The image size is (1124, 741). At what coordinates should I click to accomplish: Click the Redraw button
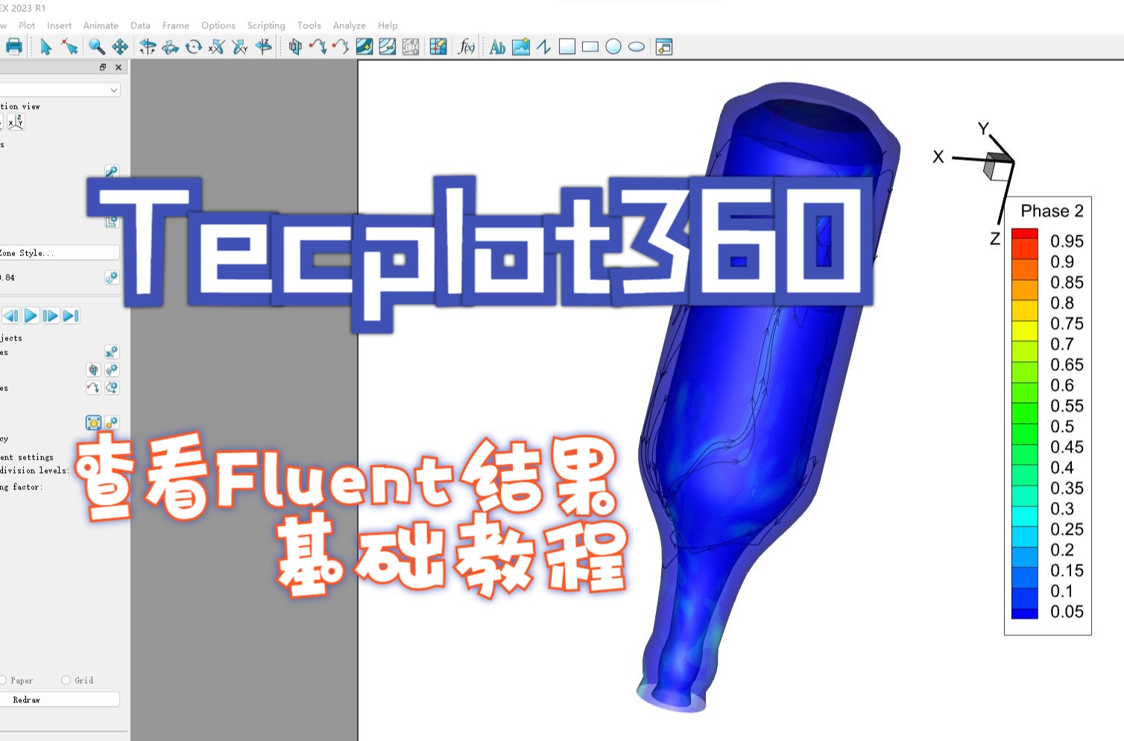pyautogui.click(x=60, y=699)
